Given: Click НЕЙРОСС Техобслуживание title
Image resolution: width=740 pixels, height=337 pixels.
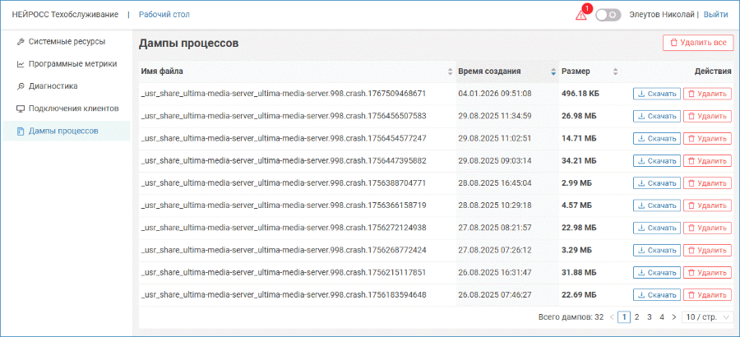Looking at the screenshot, I should (65, 15).
